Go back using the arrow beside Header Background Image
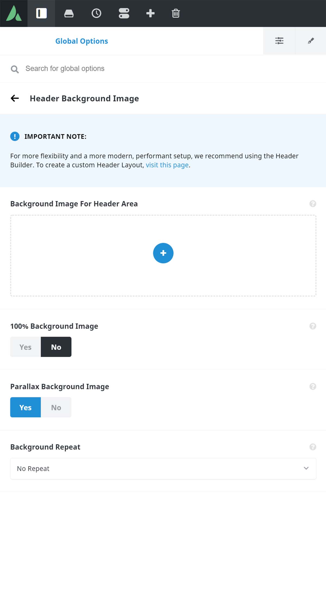Screen dimensions: 326x602 pos(15,98)
